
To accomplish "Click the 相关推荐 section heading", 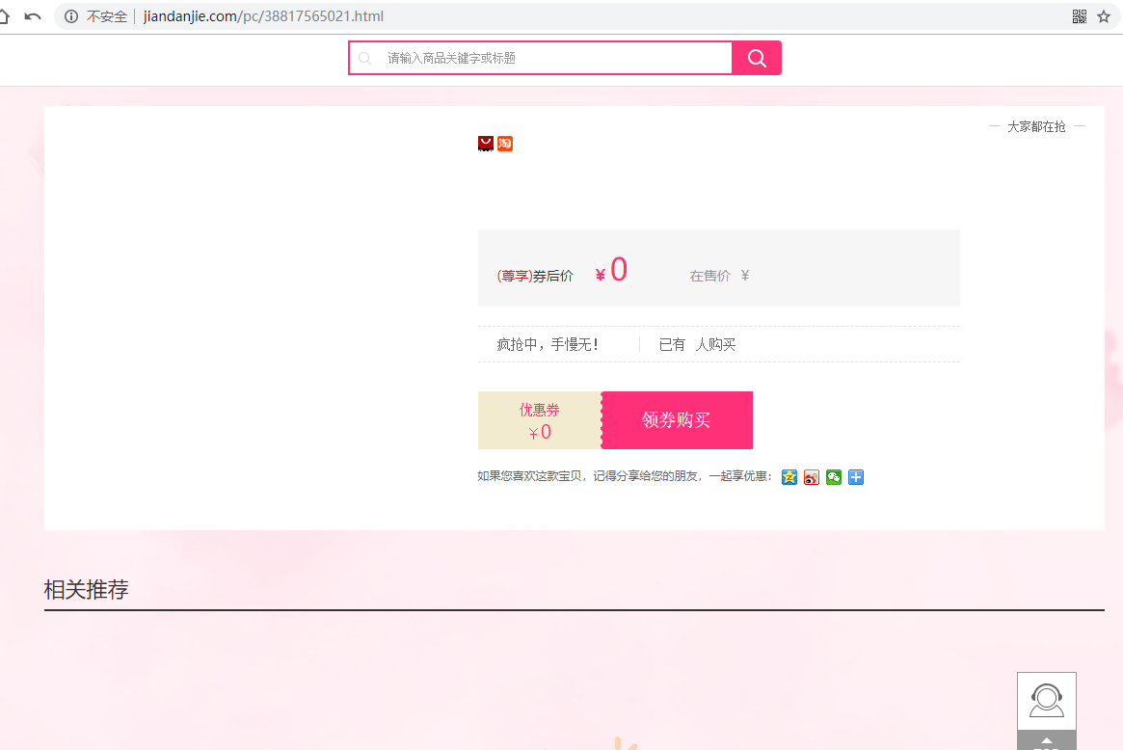I will pyautogui.click(x=86, y=590).
